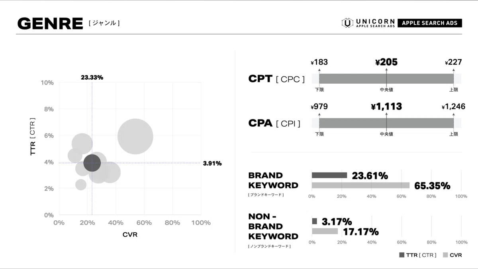478x269 pixels.
Task: Click the CPA median value ¥1,113
Action: coord(386,107)
